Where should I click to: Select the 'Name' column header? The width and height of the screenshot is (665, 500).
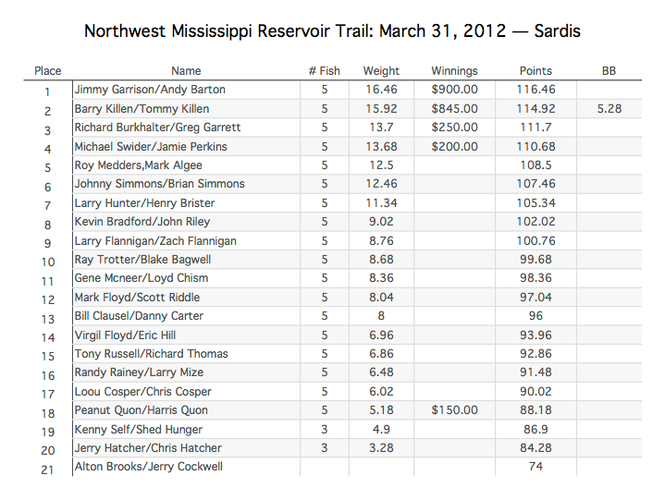pyautogui.click(x=186, y=71)
